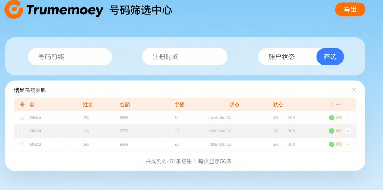Tick the checkbox in row 264
This screenshot has width=383, height=190.
coord(22,131)
